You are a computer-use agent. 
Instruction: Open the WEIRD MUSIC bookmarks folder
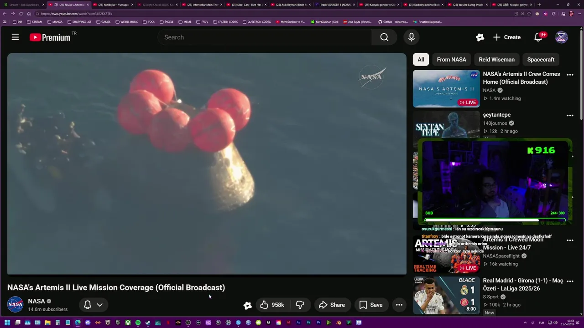pos(126,21)
